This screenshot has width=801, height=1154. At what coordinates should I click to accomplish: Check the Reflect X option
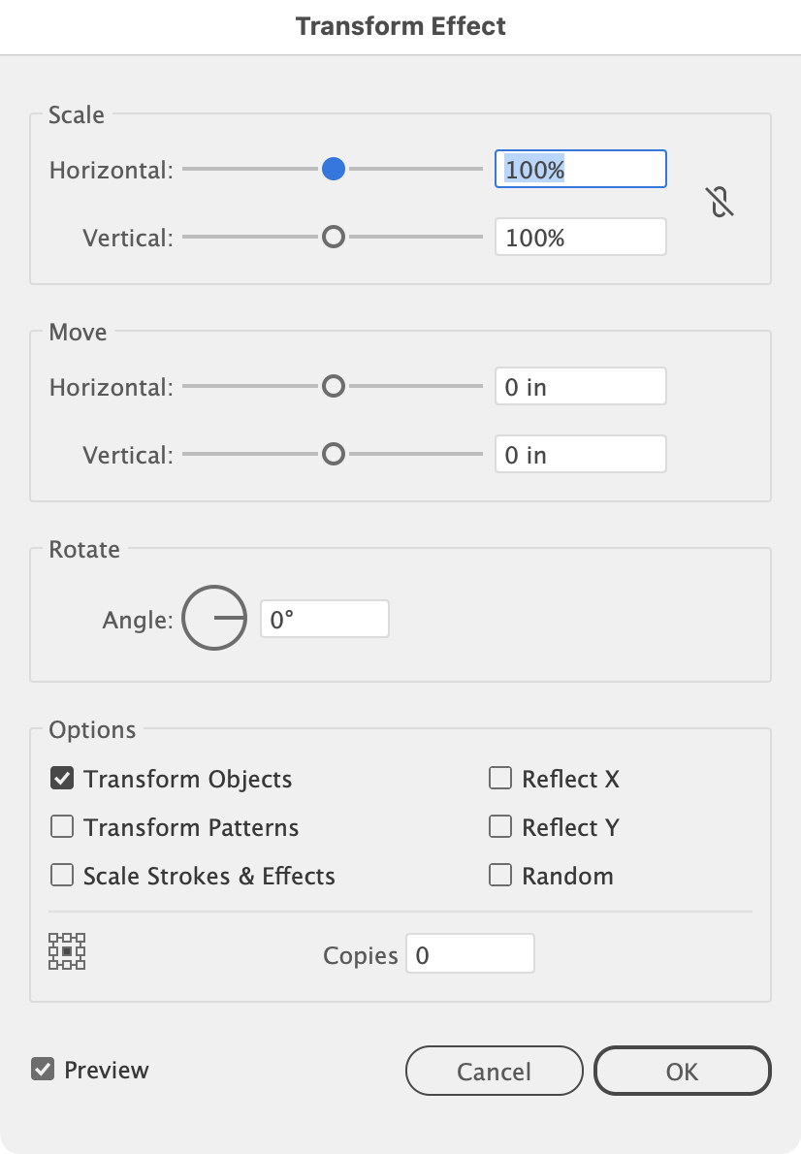coord(500,778)
